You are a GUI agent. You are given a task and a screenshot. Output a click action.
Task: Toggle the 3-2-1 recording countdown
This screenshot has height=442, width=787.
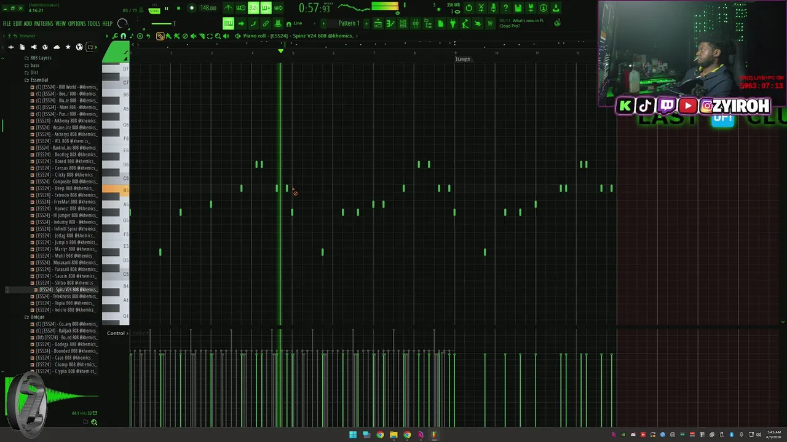pos(253,8)
